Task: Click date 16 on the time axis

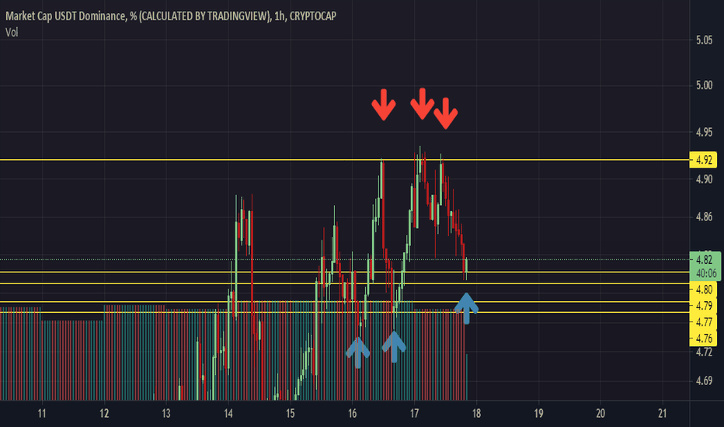Action: (x=353, y=413)
